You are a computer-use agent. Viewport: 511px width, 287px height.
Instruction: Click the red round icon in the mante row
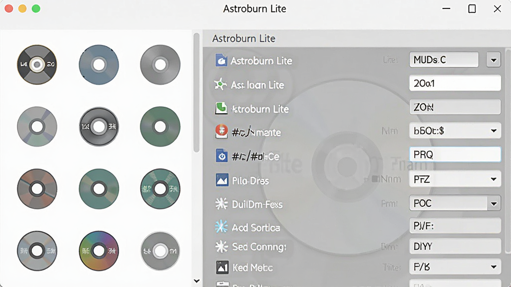(221, 132)
